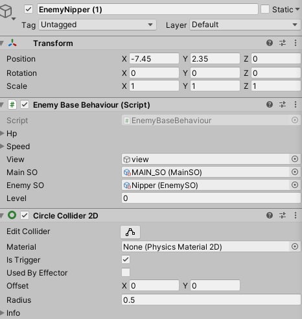
Task: Open the Static flags dropdown arrow
Action: tap(297, 9)
